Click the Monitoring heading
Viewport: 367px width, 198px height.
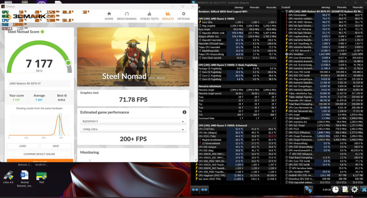pyautogui.click(x=89, y=152)
